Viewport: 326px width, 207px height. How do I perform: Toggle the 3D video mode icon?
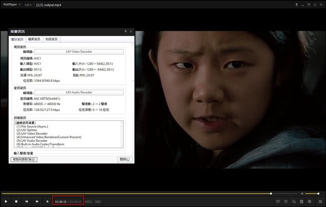click(286, 202)
